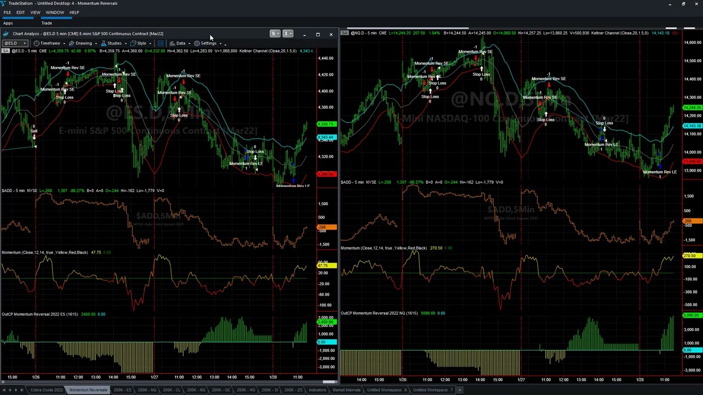Click the Timeframe toolbar button
Viewport: 703px width, 395px height.
pyautogui.click(x=47, y=43)
